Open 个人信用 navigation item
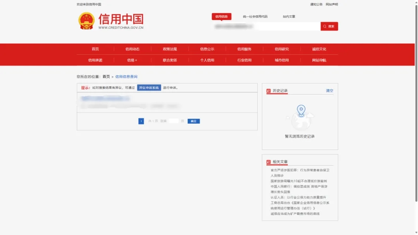418x235 pixels. [x=207, y=60]
